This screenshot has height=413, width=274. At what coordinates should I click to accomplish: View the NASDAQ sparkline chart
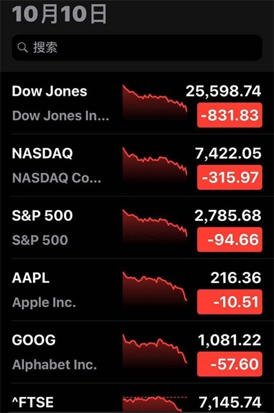click(x=155, y=165)
